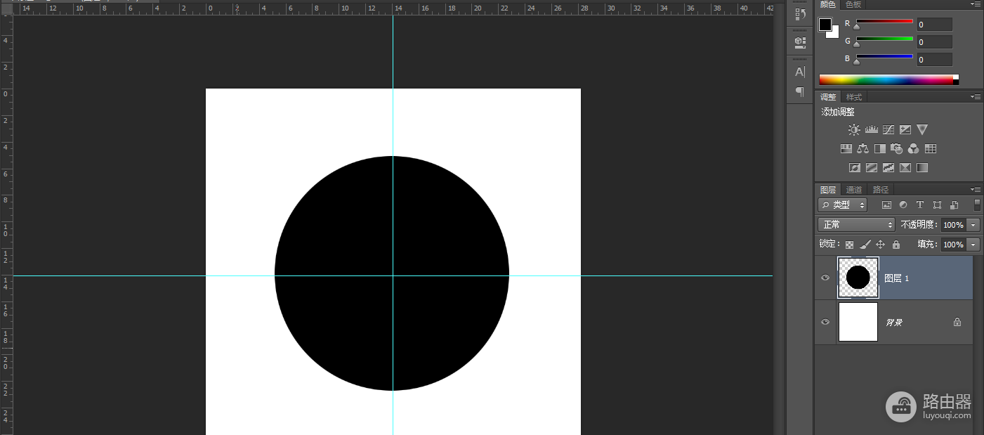Open the 3D/Properties panel icon in dock
The height and width of the screenshot is (435, 984).
pos(800,42)
